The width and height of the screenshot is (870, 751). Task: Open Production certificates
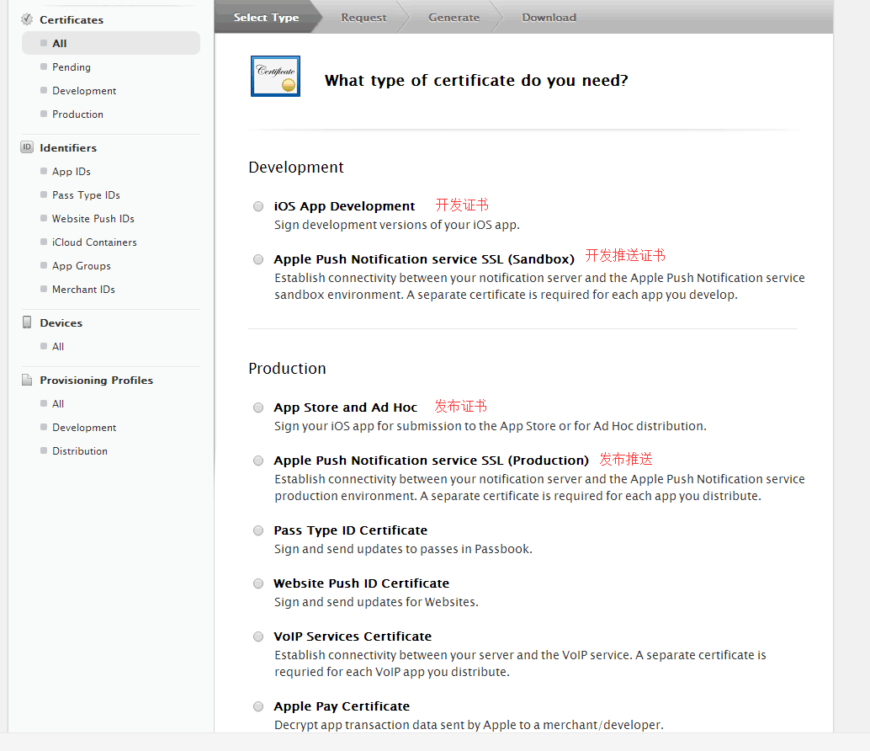point(77,115)
